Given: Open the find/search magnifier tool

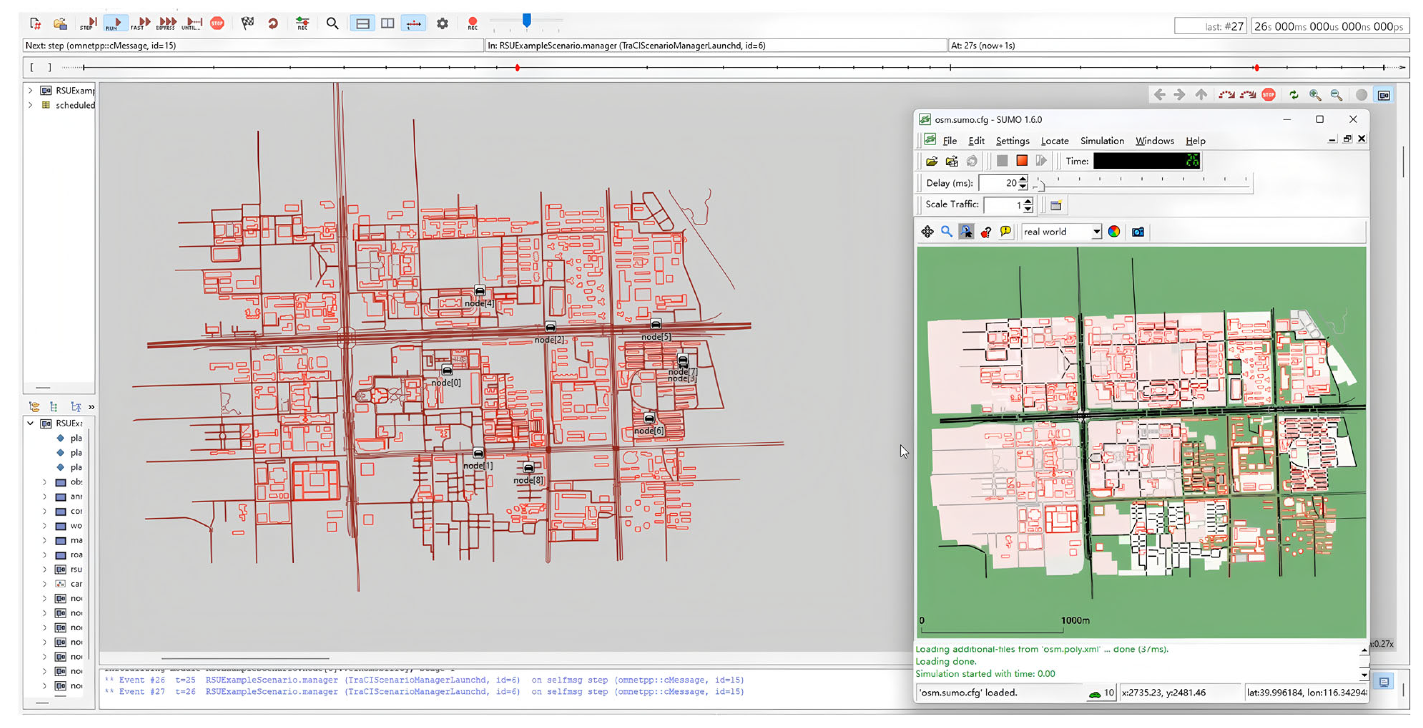Looking at the screenshot, I should click(x=332, y=23).
